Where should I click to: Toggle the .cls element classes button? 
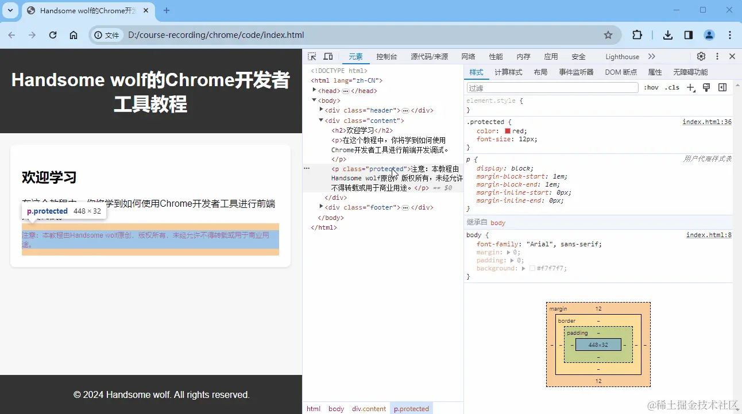(x=672, y=87)
